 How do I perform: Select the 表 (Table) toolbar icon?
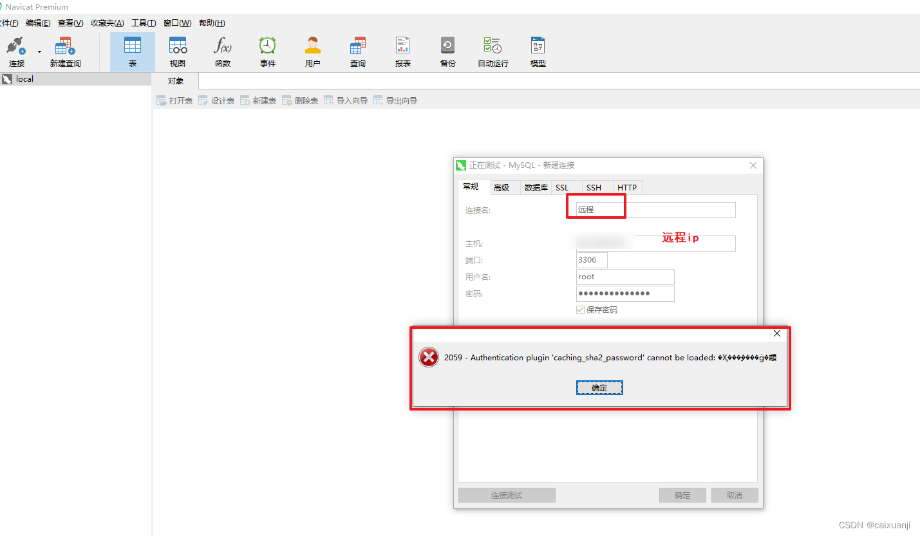coord(133,46)
